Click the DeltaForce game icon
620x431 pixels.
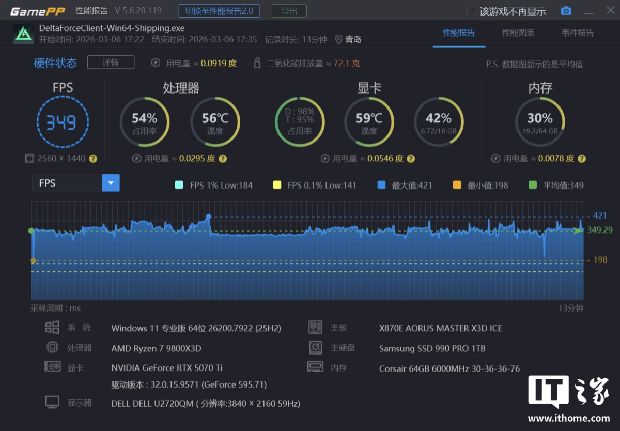pyautogui.click(x=23, y=34)
